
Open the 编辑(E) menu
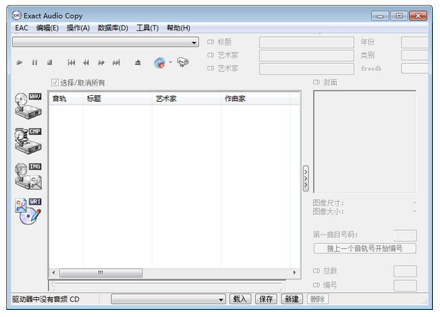tap(47, 28)
